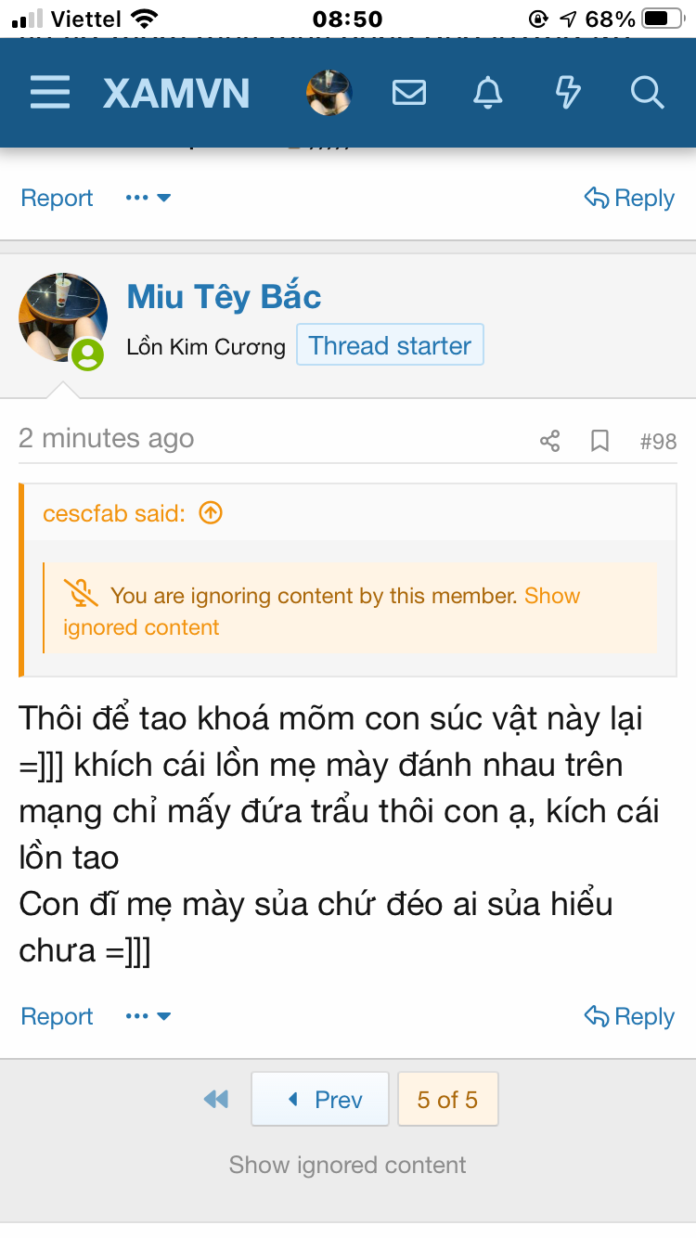The width and height of the screenshot is (696, 1238).
Task: Jump to cescfab's quoted post arrow
Action: point(212,513)
